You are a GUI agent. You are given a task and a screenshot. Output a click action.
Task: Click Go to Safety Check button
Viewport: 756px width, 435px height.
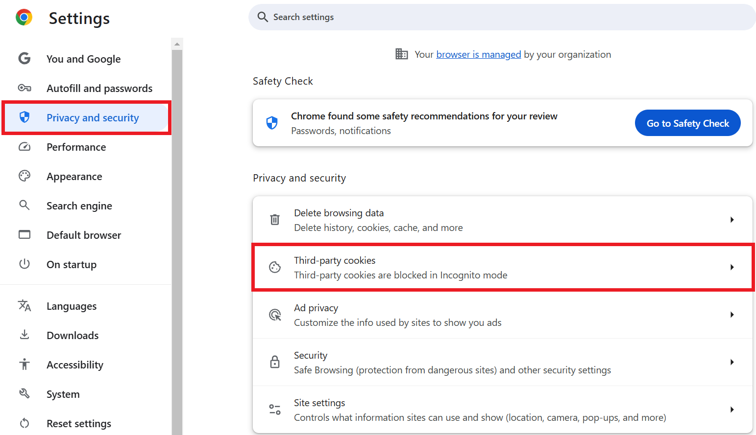coord(687,123)
